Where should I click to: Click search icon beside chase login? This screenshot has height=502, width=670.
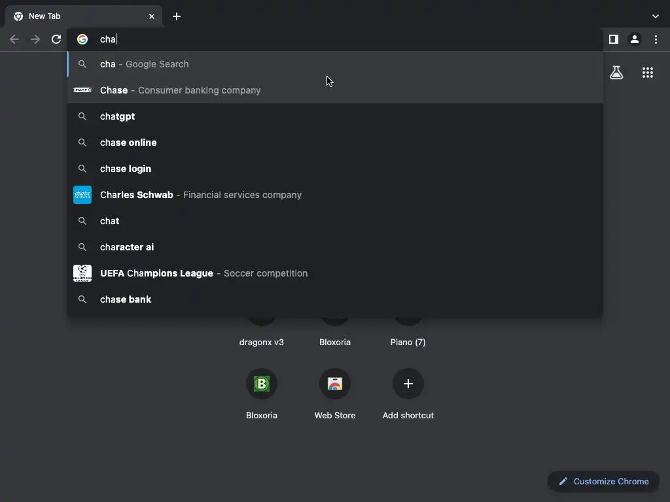[82, 169]
